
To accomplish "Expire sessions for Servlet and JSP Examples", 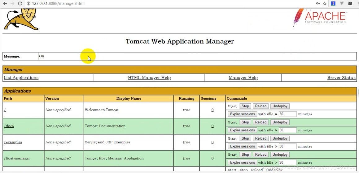I will click(243, 146).
